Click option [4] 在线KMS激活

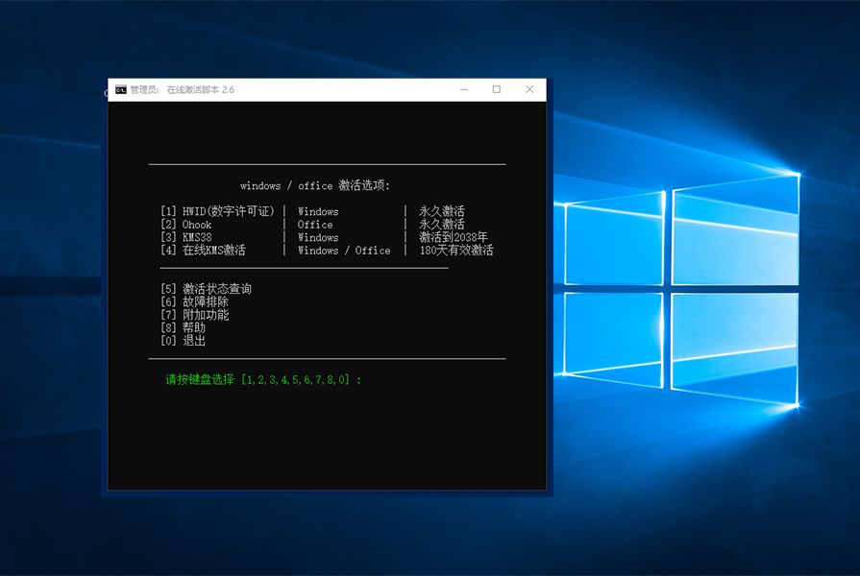coord(203,250)
